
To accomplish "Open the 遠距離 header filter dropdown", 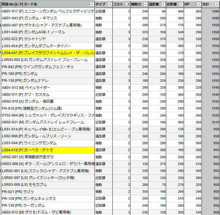I will pos(163,4).
